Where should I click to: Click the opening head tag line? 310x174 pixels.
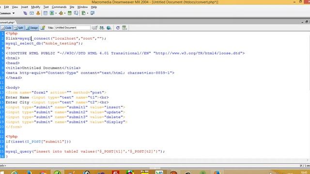(13, 63)
